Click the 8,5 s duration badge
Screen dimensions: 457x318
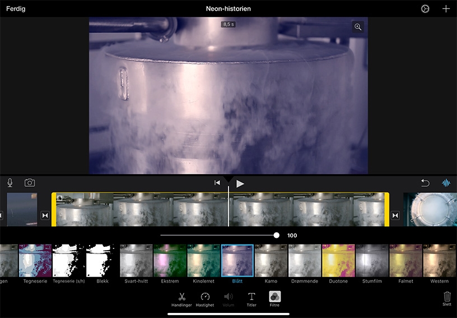click(228, 24)
